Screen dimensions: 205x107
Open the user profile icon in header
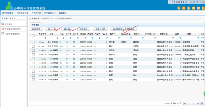[189, 8]
